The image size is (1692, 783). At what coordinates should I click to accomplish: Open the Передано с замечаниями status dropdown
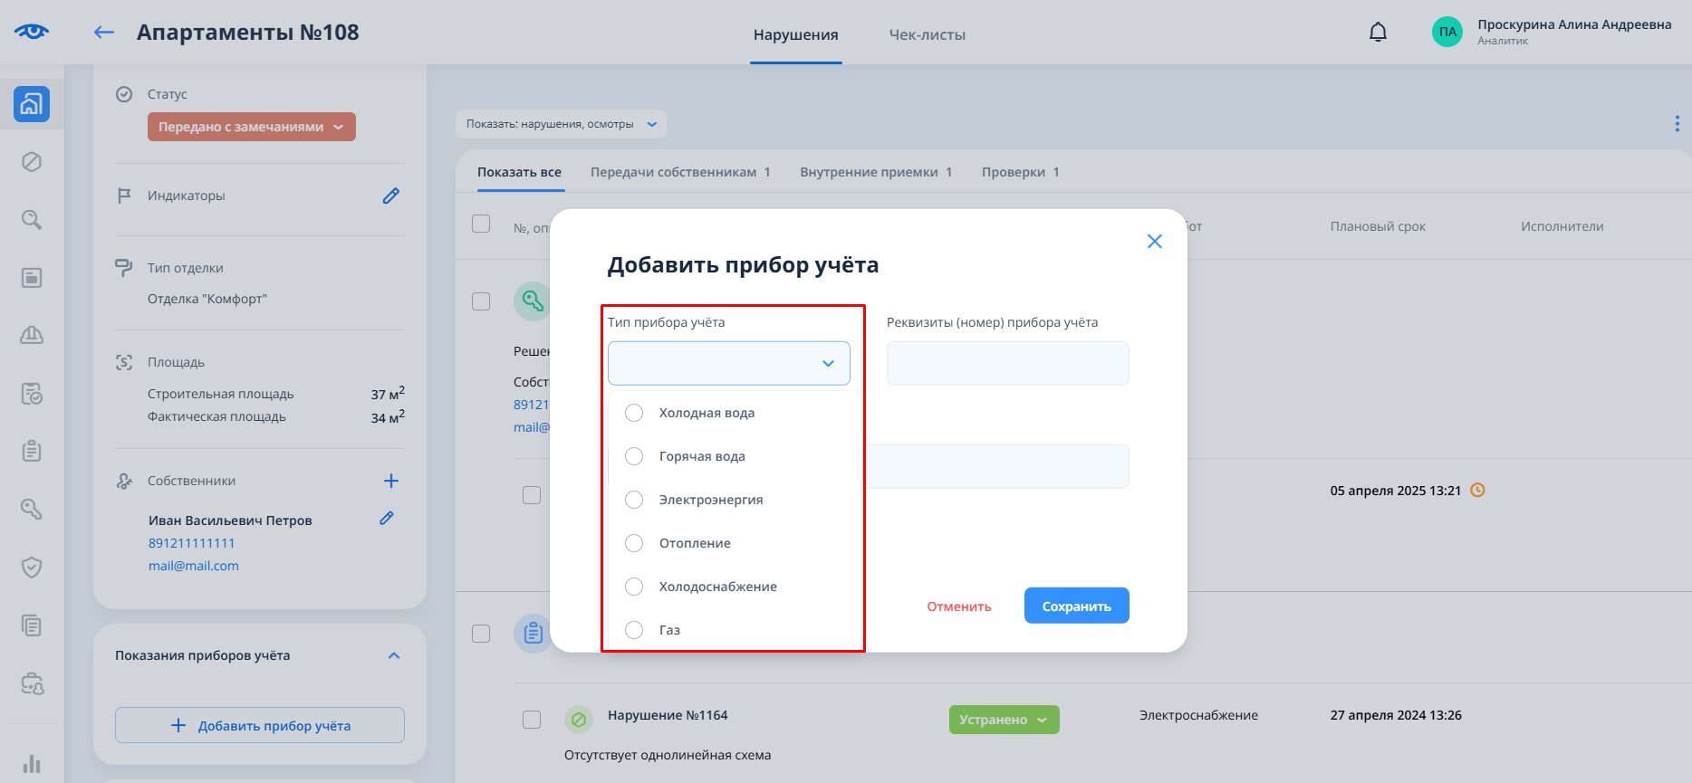[x=251, y=127]
